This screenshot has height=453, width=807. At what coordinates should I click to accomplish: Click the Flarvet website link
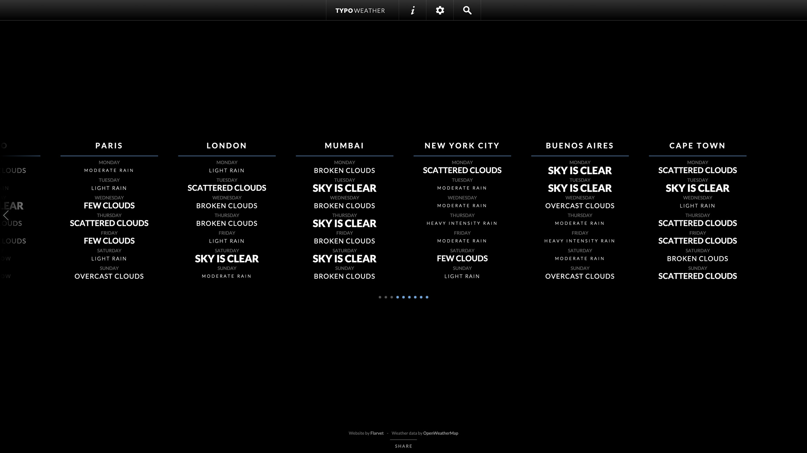[377, 433]
